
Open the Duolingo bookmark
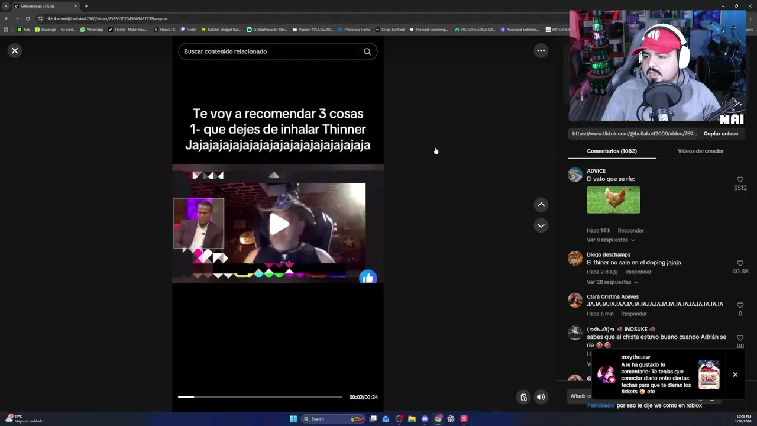[x=55, y=30]
